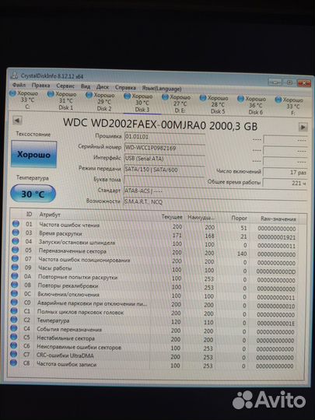Select the F: drive status tab

289,107
